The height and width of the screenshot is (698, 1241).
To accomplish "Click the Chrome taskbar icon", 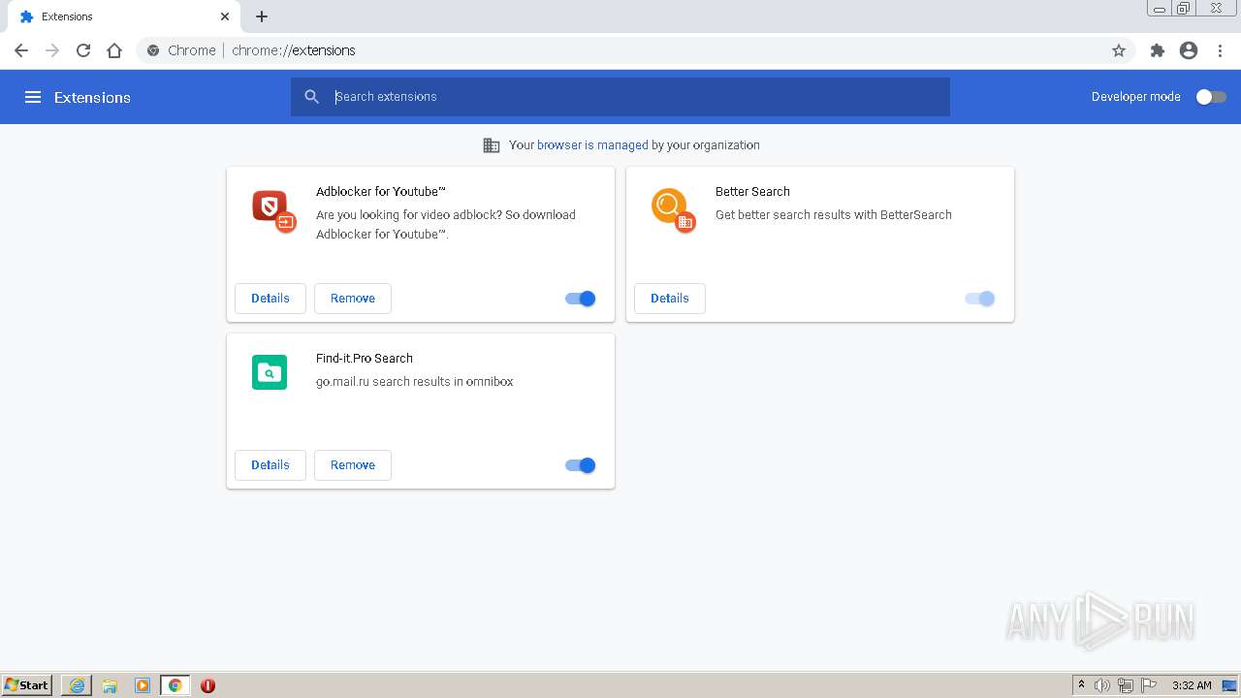I will [175, 685].
